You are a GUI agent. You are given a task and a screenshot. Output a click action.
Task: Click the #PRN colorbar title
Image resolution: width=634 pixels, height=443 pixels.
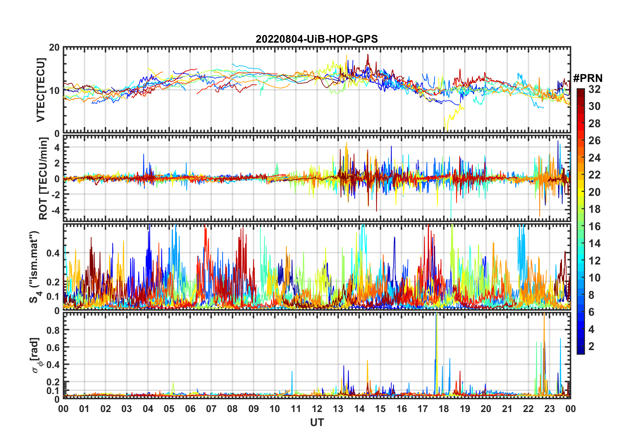588,78
